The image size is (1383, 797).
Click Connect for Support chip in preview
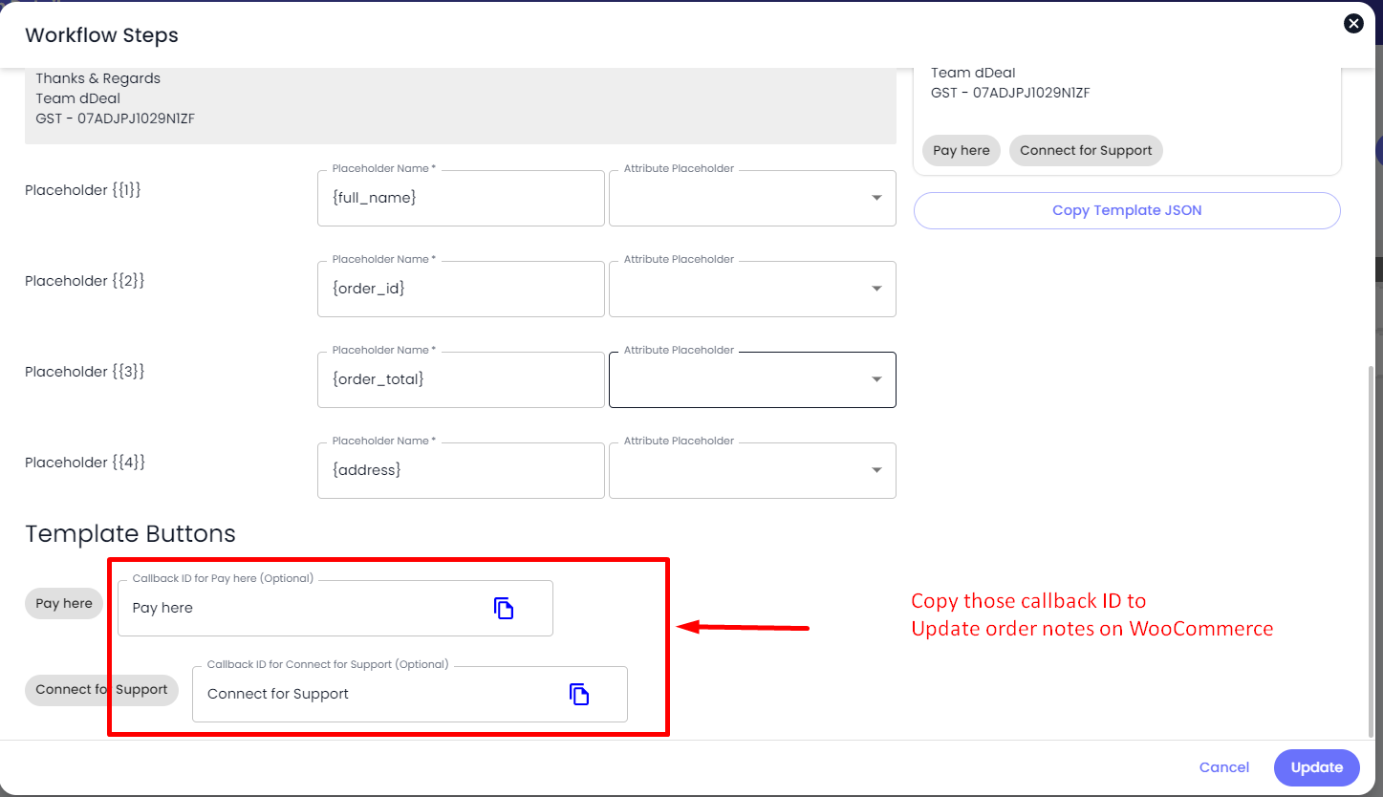tap(1086, 150)
